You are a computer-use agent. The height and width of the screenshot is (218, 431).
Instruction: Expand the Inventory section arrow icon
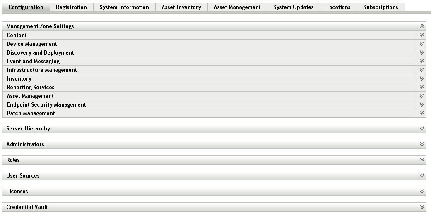click(x=421, y=79)
